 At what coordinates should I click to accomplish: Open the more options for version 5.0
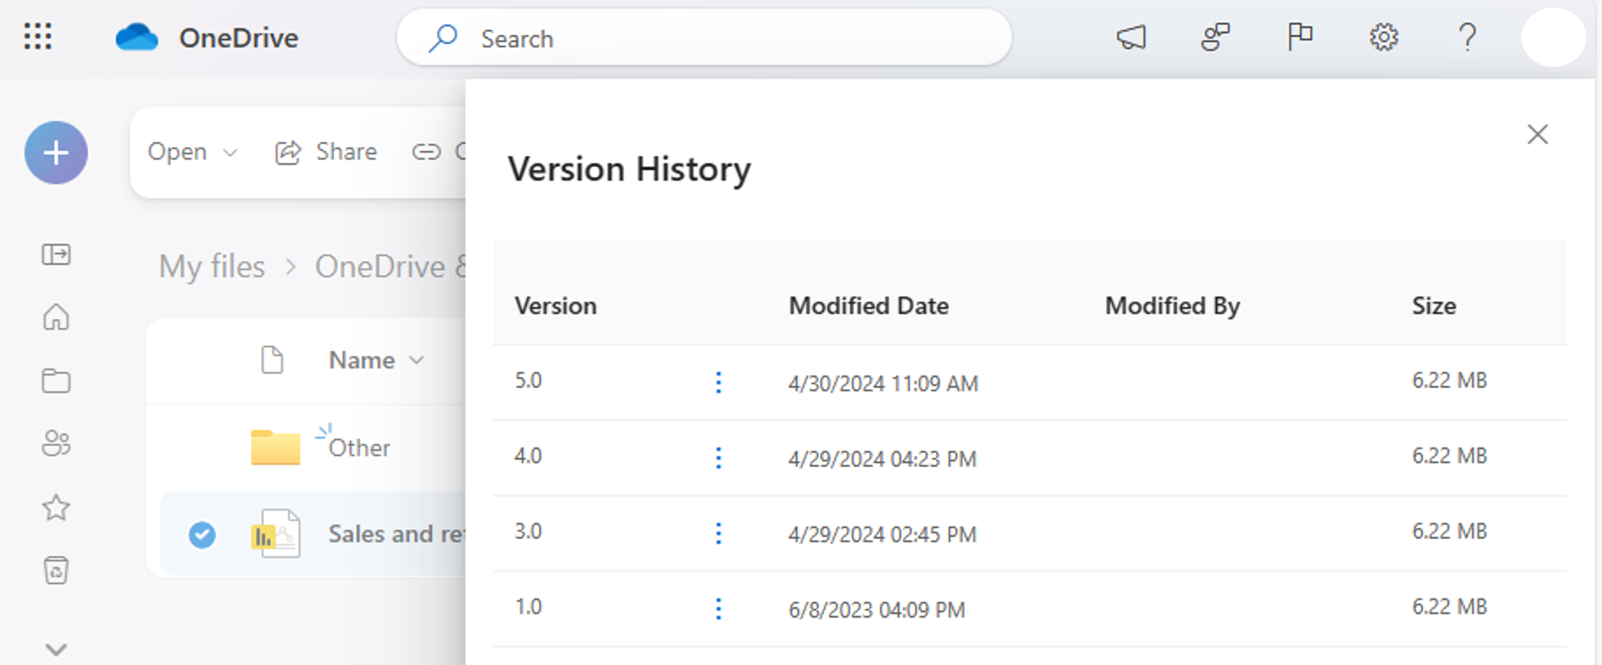coord(718,382)
